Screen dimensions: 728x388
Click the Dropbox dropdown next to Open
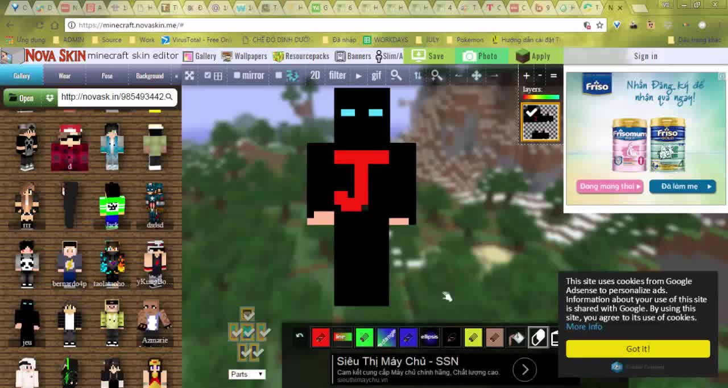(x=50, y=98)
